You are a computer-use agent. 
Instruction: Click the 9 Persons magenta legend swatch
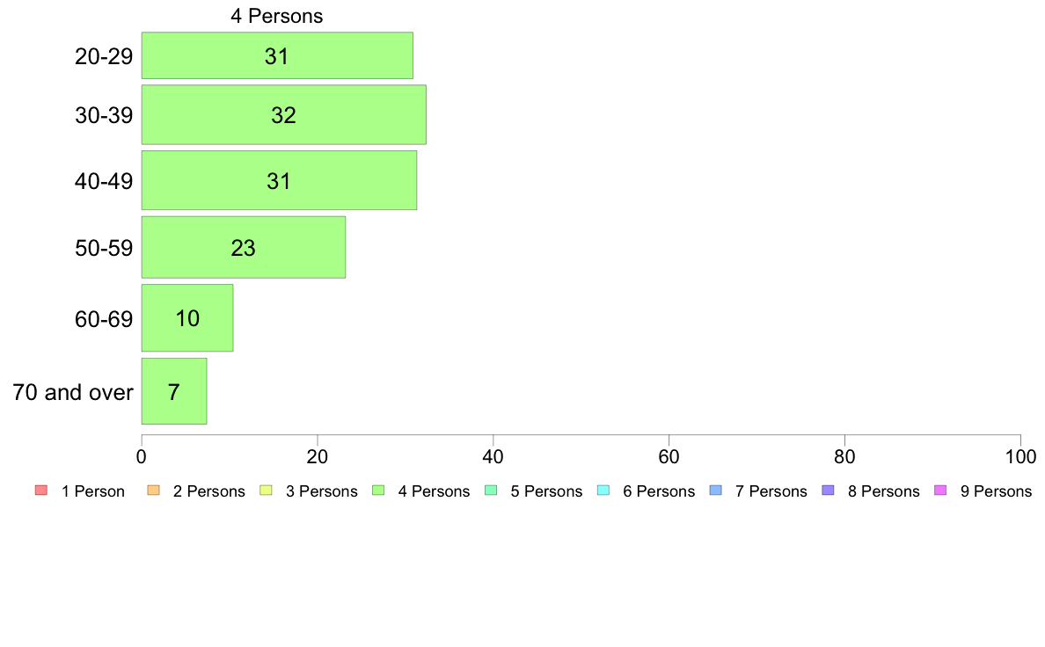[x=940, y=491]
